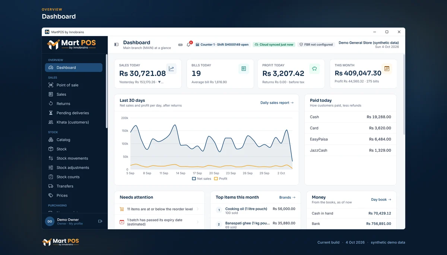This screenshot has width=447, height=255.
Task: Open the Brands link in Top items
Action: (287, 197)
